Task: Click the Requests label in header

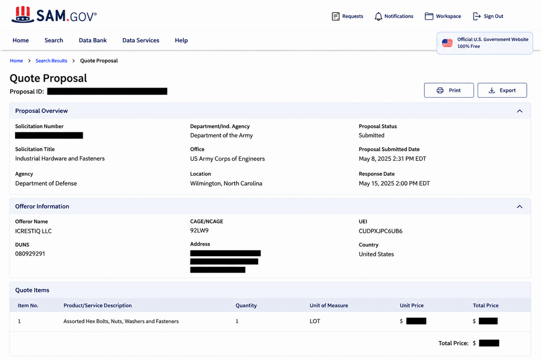Action: pyautogui.click(x=352, y=16)
